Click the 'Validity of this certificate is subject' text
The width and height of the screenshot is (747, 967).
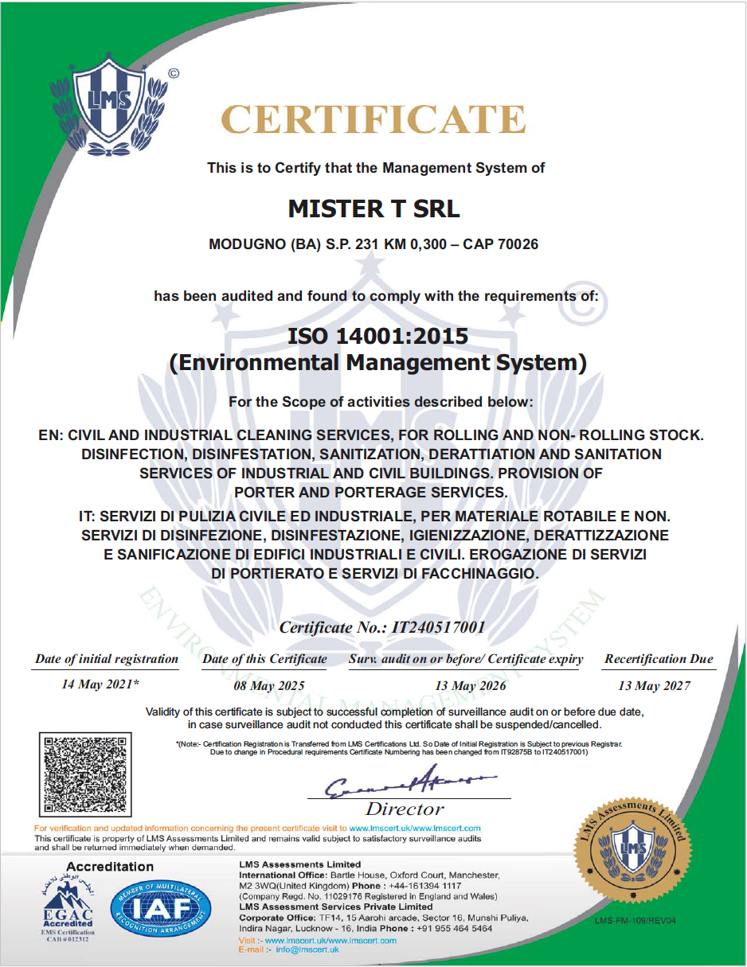(395, 717)
